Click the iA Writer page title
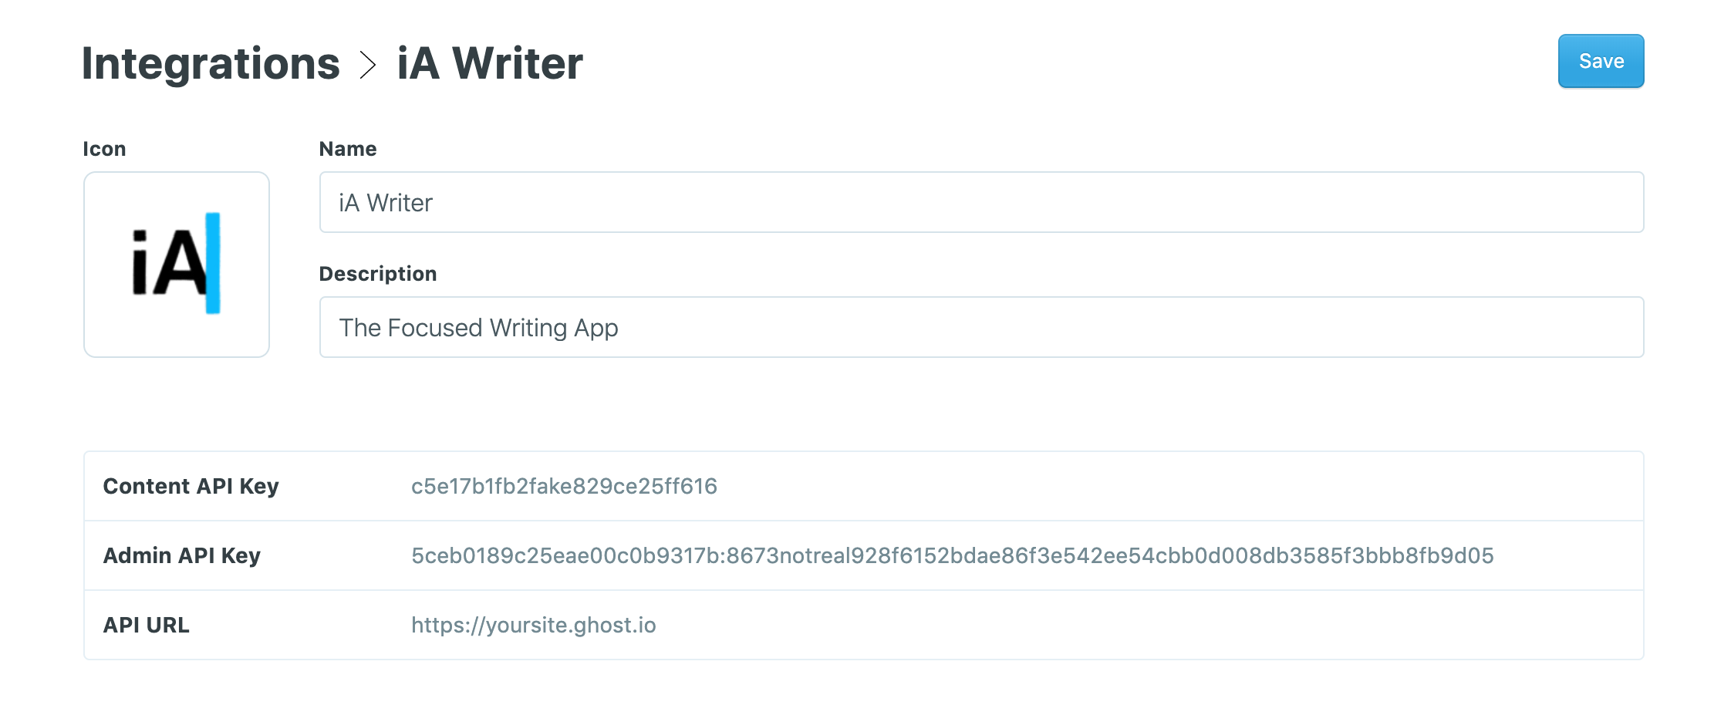Viewport: 1731px width, 722px height. (490, 64)
